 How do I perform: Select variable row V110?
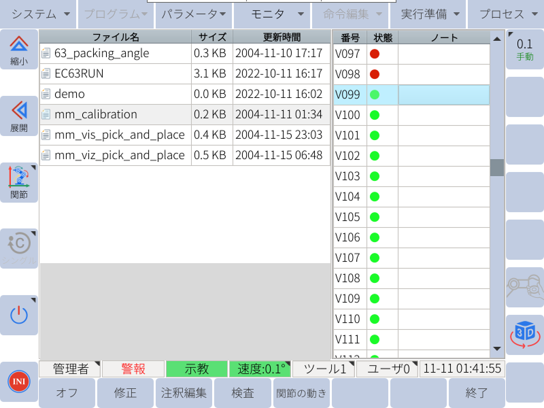point(412,319)
